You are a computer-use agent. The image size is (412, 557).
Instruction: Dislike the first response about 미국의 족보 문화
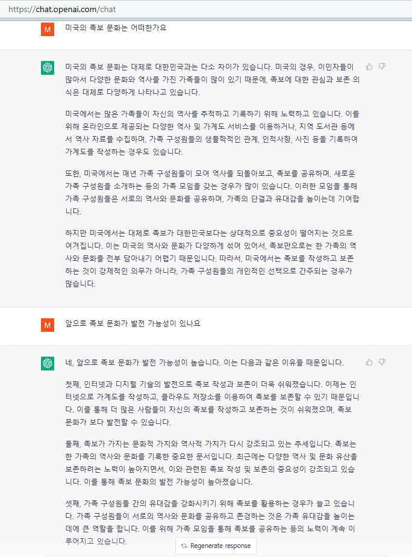pyautogui.click(x=382, y=66)
